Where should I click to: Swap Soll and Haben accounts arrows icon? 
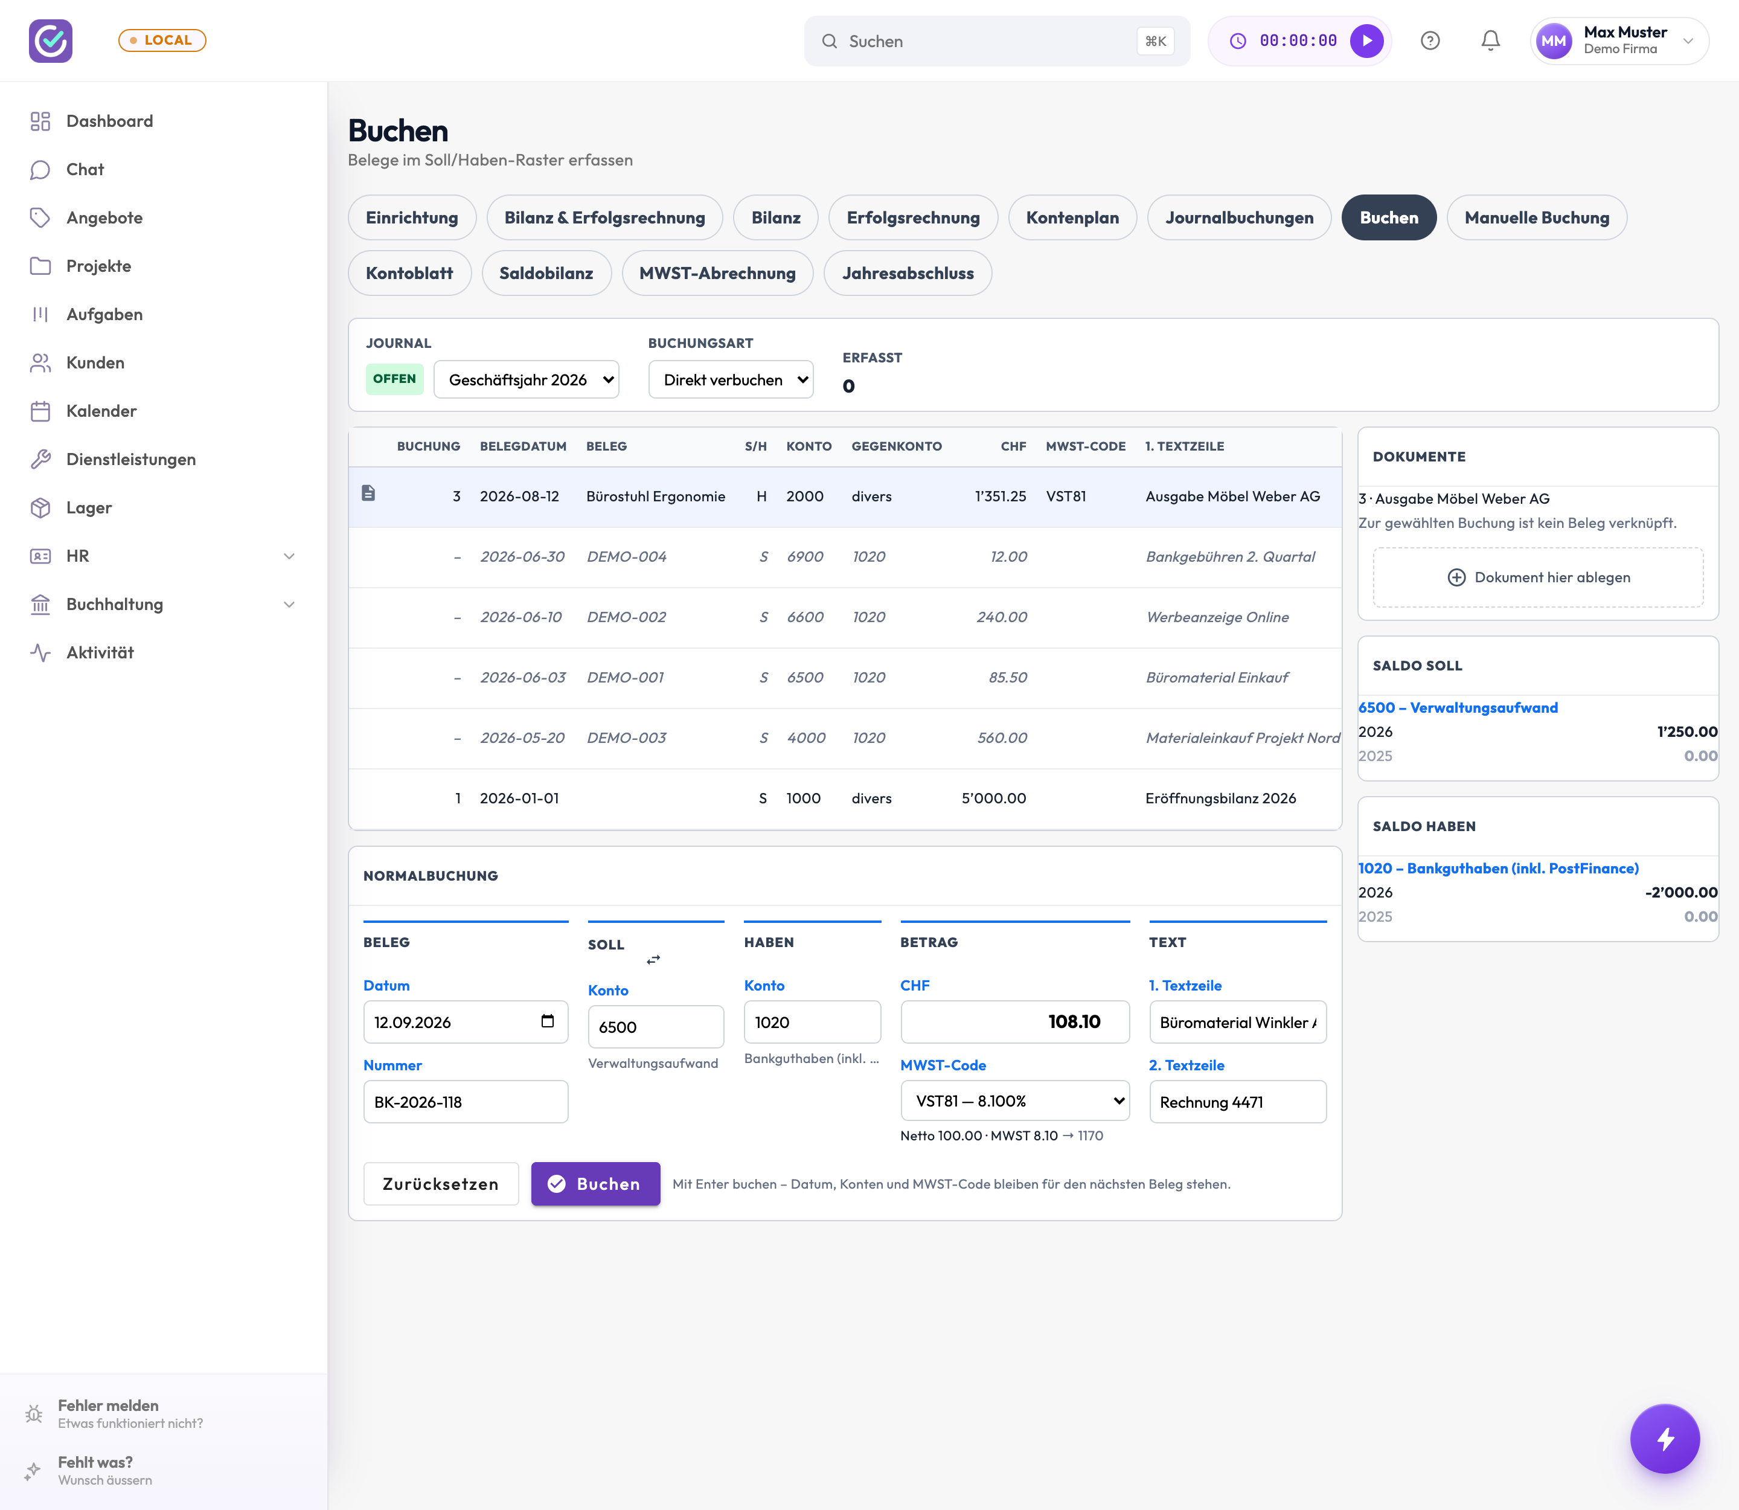click(x=653, y=960)
